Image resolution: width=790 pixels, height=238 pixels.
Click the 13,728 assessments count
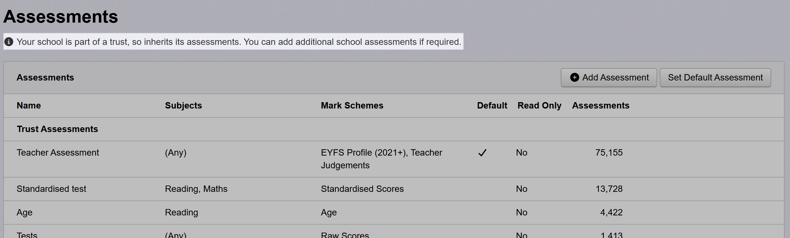tap(609, 189)
